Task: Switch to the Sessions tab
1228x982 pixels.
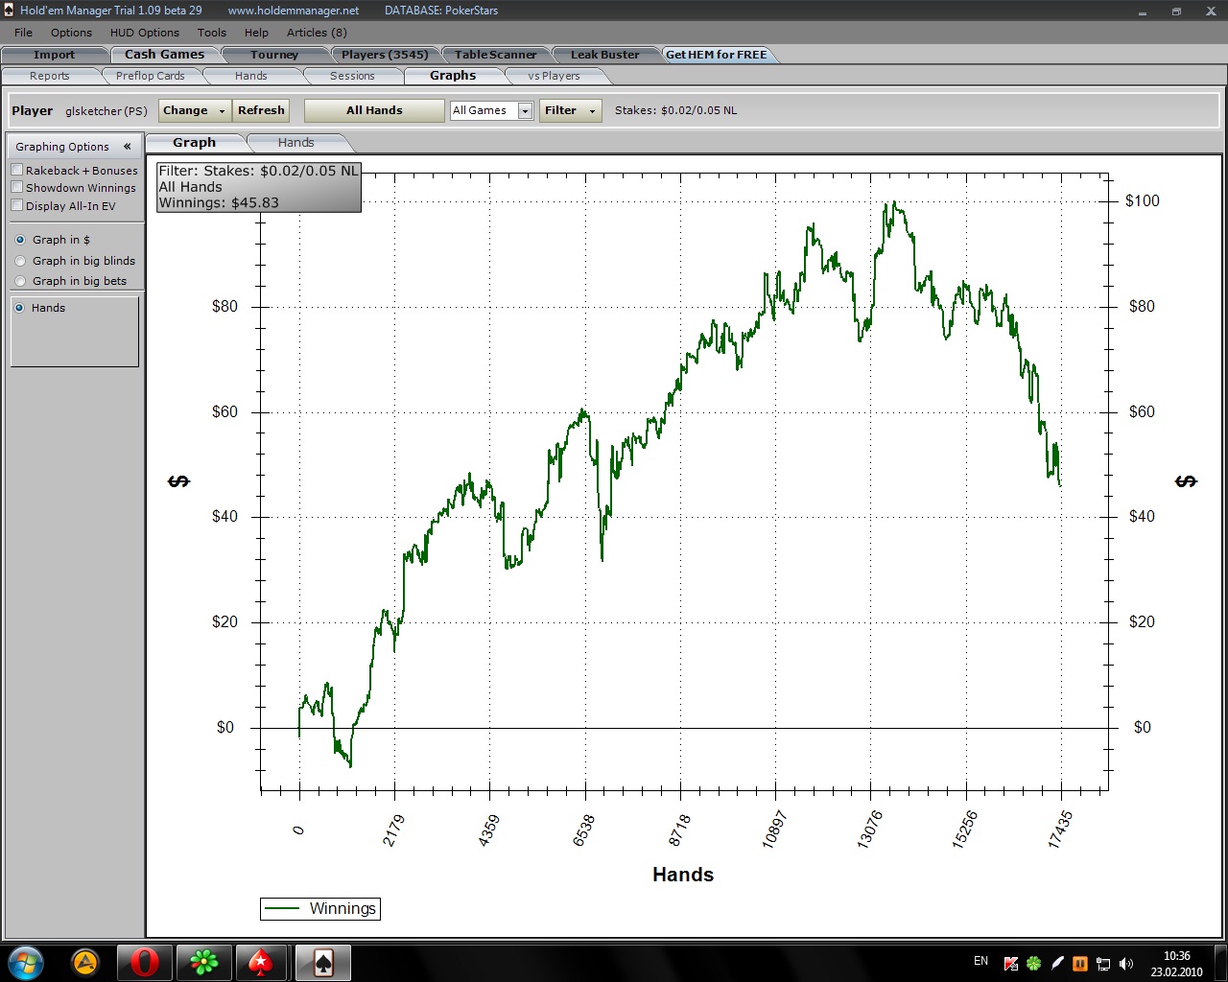Action: (352, 76)
